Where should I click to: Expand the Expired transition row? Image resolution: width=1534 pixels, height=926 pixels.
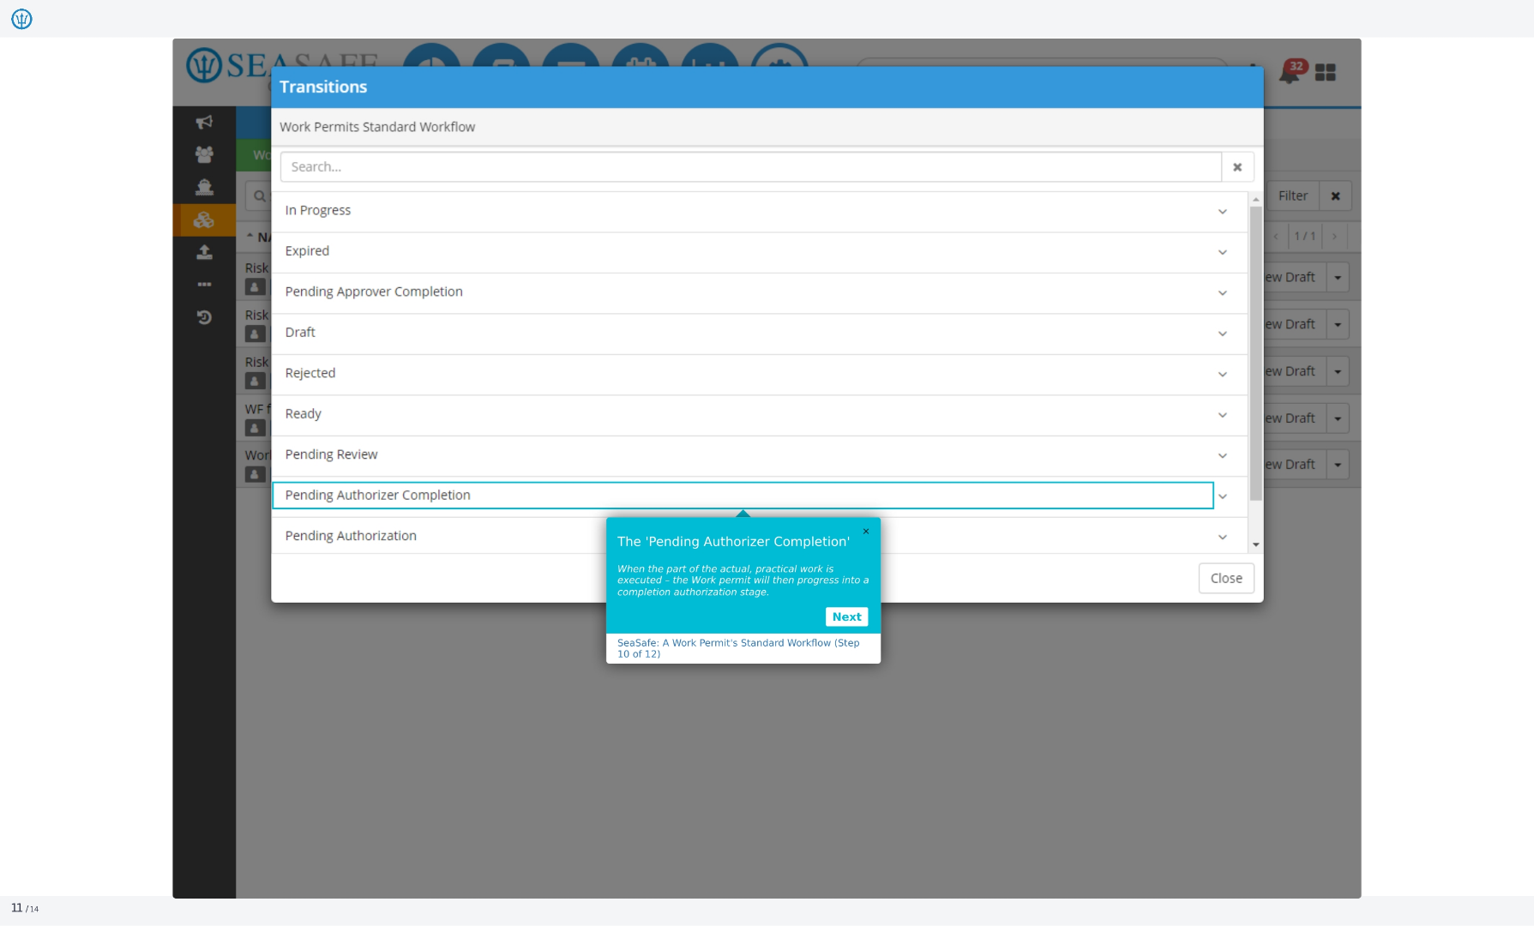click(x=1223, y=252)
